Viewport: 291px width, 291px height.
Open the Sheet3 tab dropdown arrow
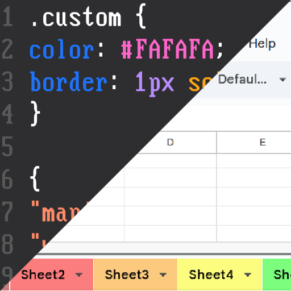coord(163,275)
